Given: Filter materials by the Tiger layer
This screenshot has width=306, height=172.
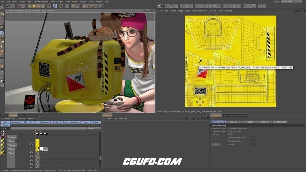Looking at the screenshot, I should (85, 122).
